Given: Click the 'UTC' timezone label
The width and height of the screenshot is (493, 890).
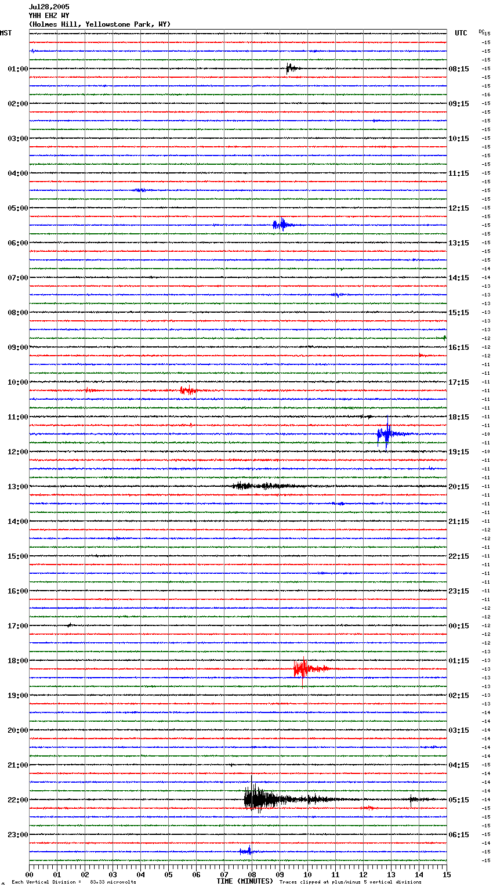Looking at the screenshot, I should [x=461, y=33].
